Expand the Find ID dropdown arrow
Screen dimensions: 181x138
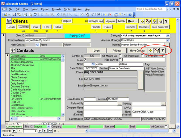(49, 127)
